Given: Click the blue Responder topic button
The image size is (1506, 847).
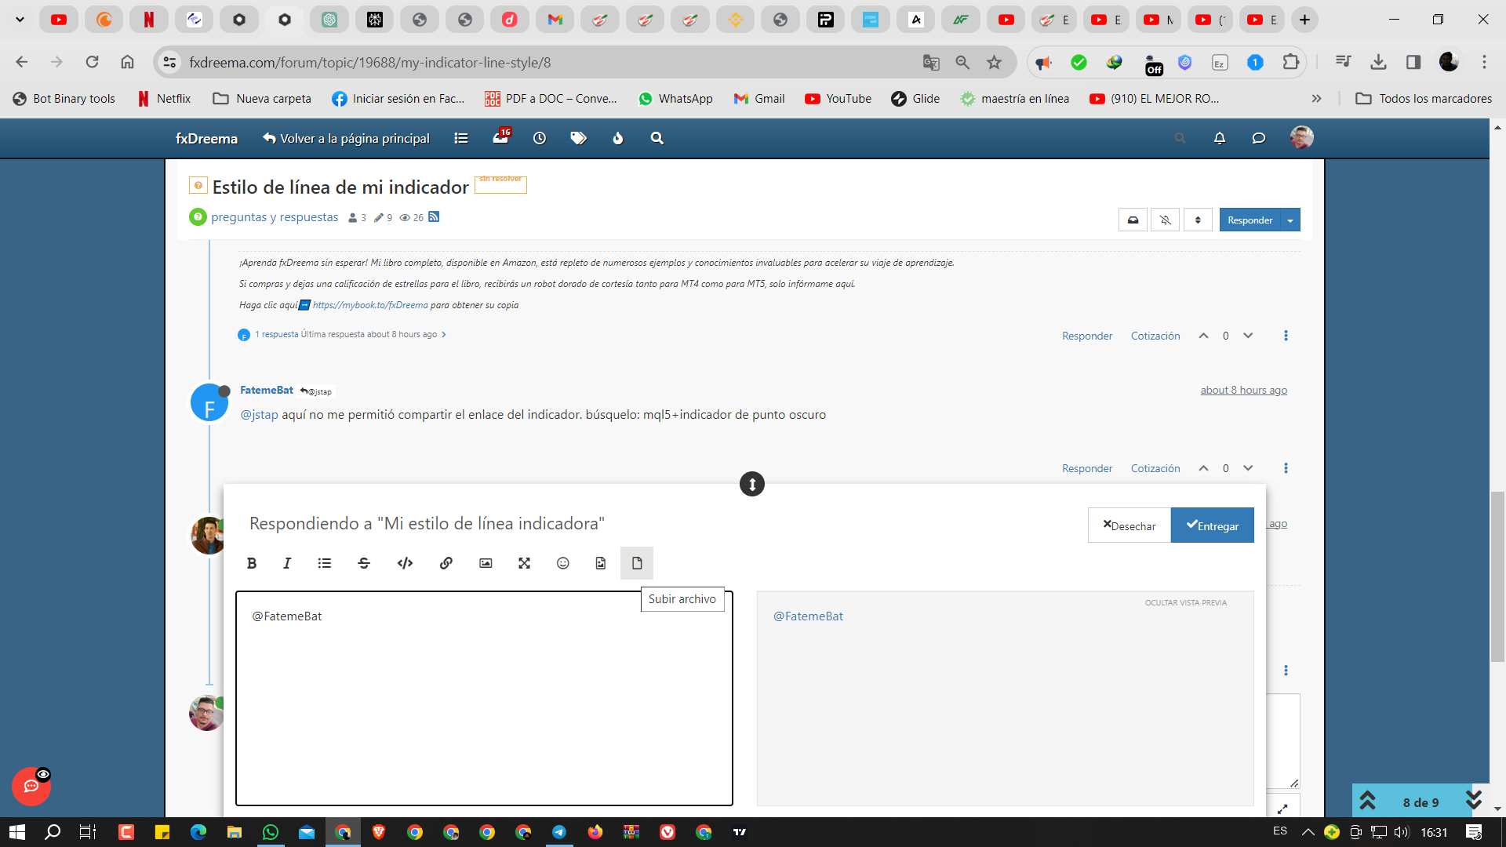Looking at the screenshot, I should pos(1250,220).
